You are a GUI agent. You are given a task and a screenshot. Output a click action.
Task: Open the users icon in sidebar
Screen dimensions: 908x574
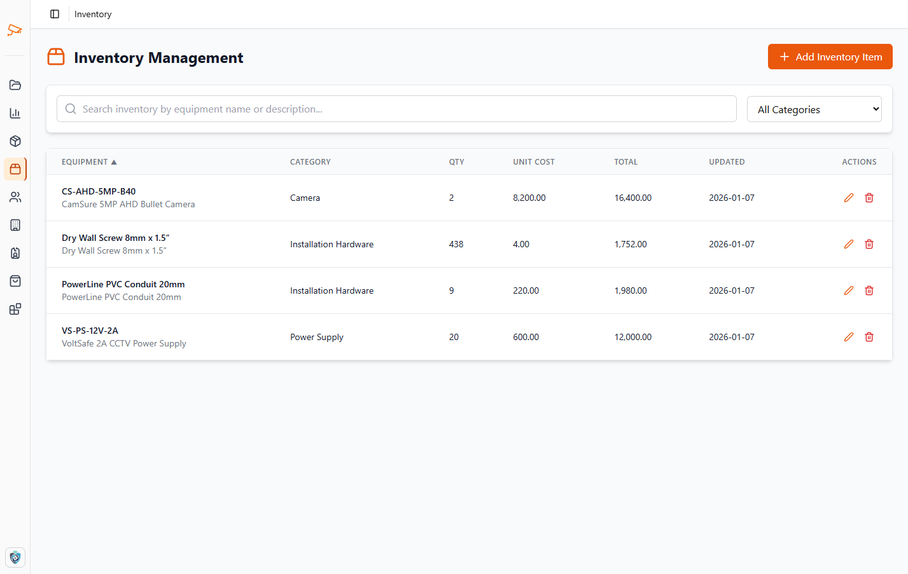click(x=15, y=197)
